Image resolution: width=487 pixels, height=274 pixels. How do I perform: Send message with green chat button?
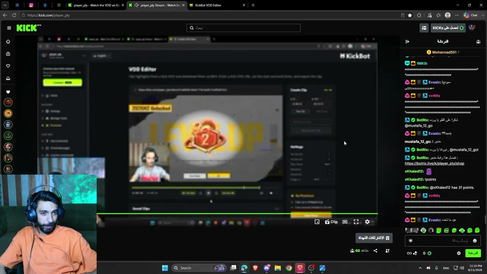[x=473, y=253]
